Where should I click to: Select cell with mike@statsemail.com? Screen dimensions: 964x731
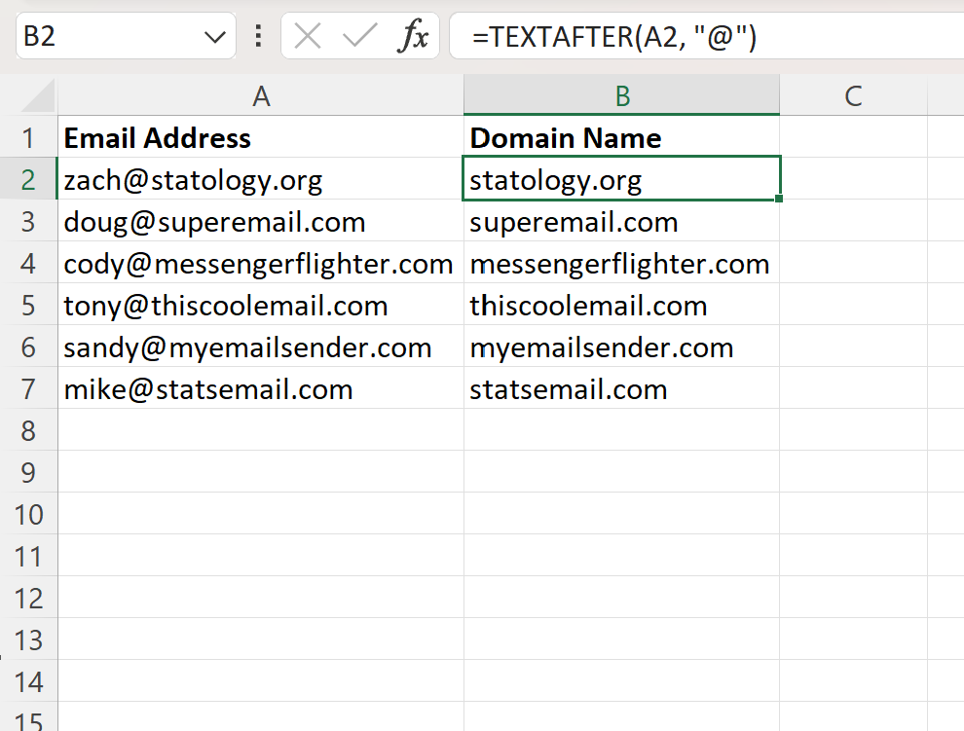pos(261,388)
